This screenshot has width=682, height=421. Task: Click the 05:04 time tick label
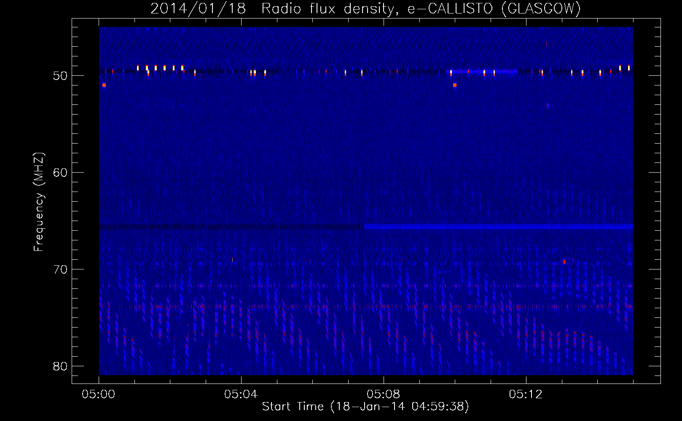[x=241, y=395]
